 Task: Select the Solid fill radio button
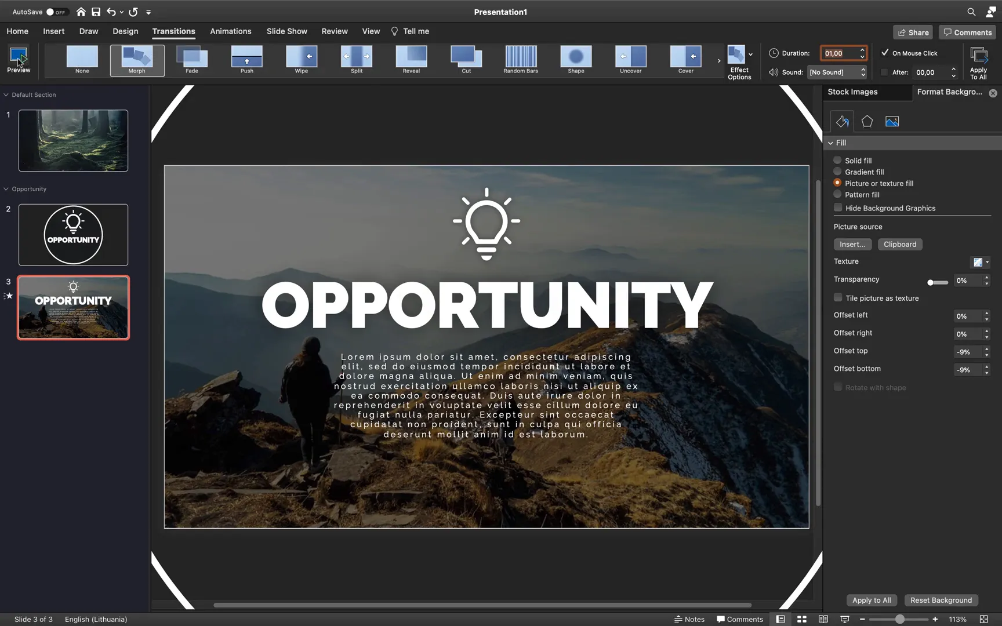pos(837,160)
